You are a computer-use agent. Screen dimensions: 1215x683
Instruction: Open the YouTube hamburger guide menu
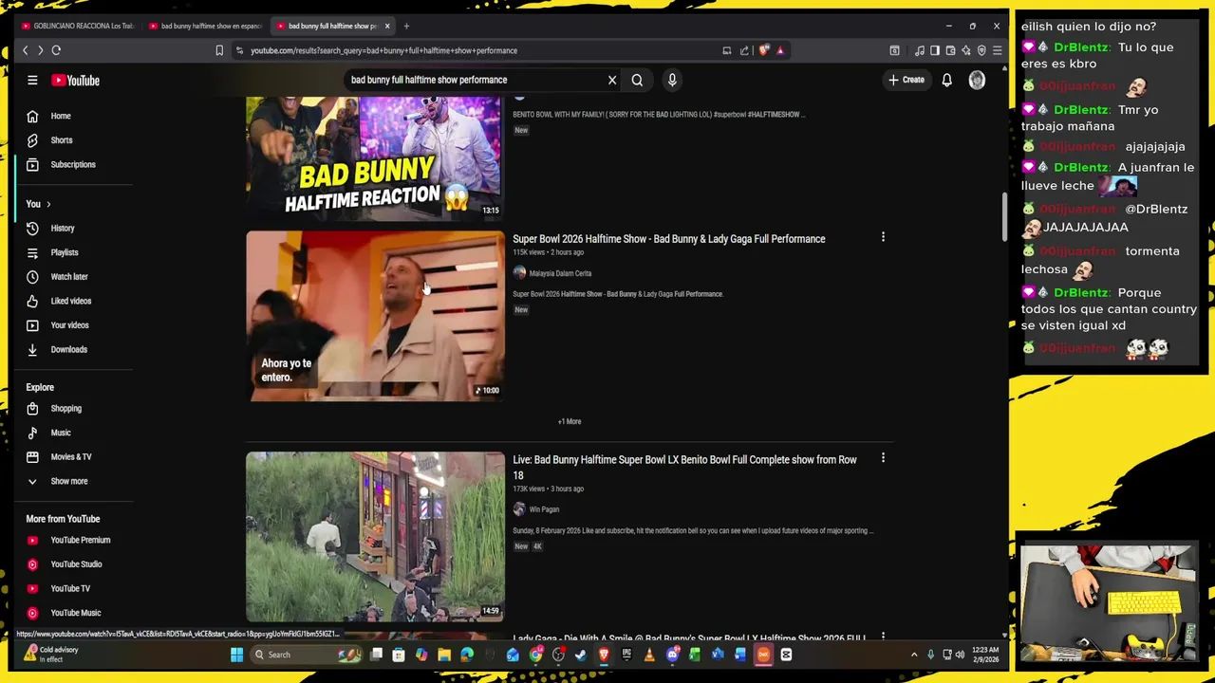(x=32, y=81)
